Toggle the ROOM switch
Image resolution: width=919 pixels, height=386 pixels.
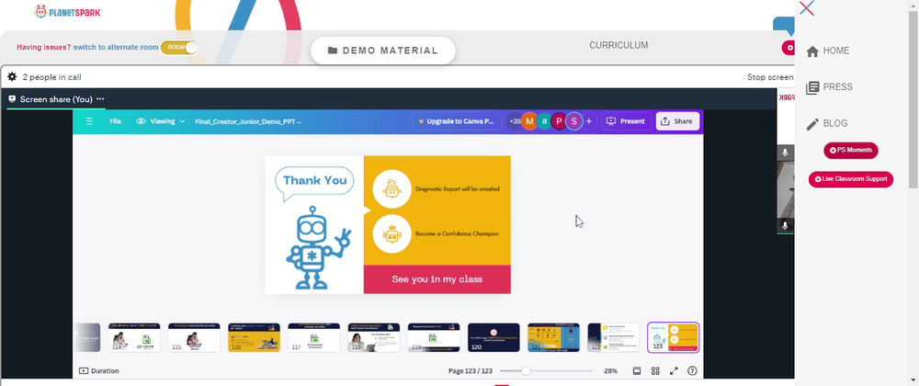(x=179, y=48)
